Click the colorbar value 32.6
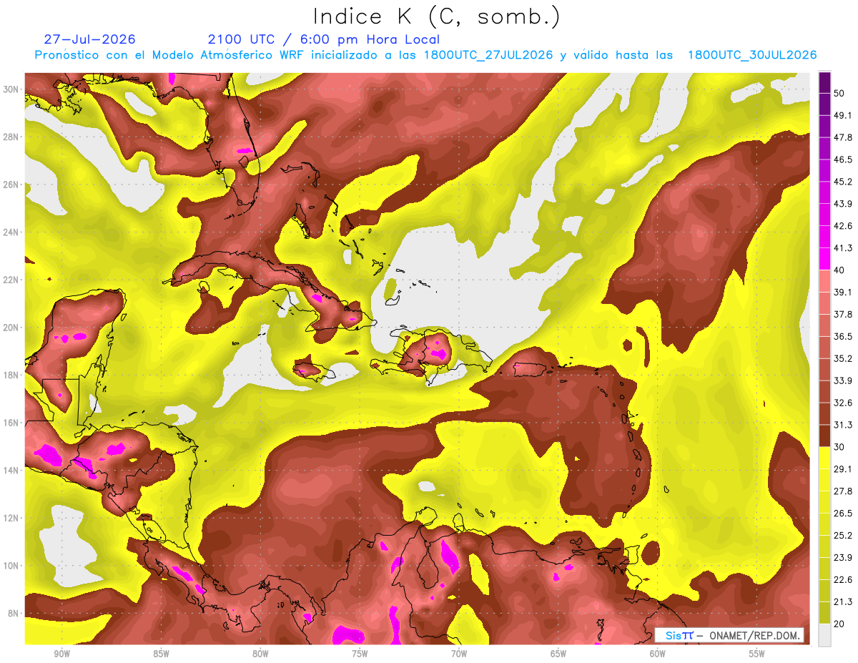Viewport: 858px width, 663px height. click(x=842, y=403)
